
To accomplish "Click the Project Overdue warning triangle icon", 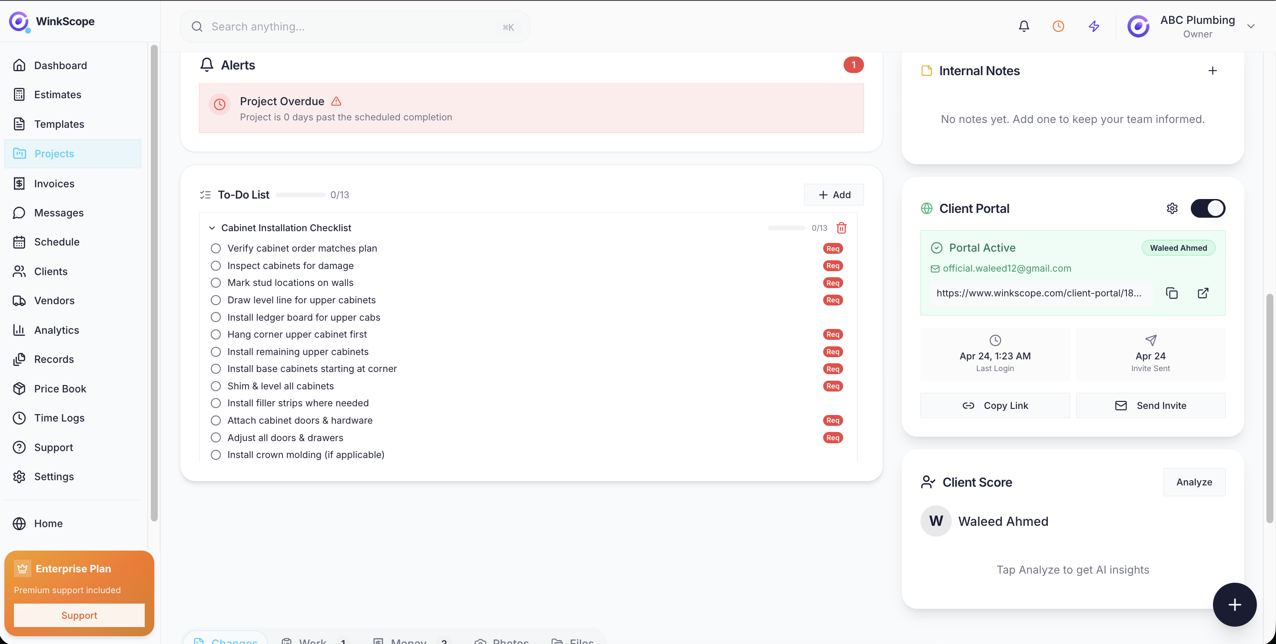I will point(336,101).
